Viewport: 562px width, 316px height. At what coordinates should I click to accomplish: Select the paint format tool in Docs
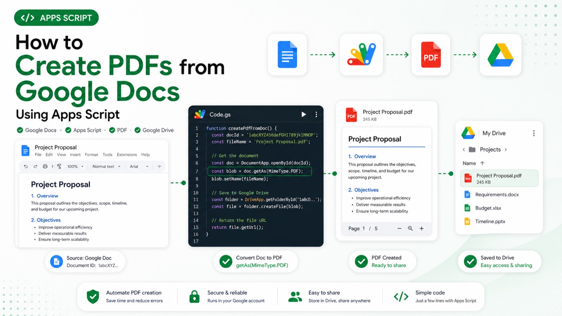point(59,166)
